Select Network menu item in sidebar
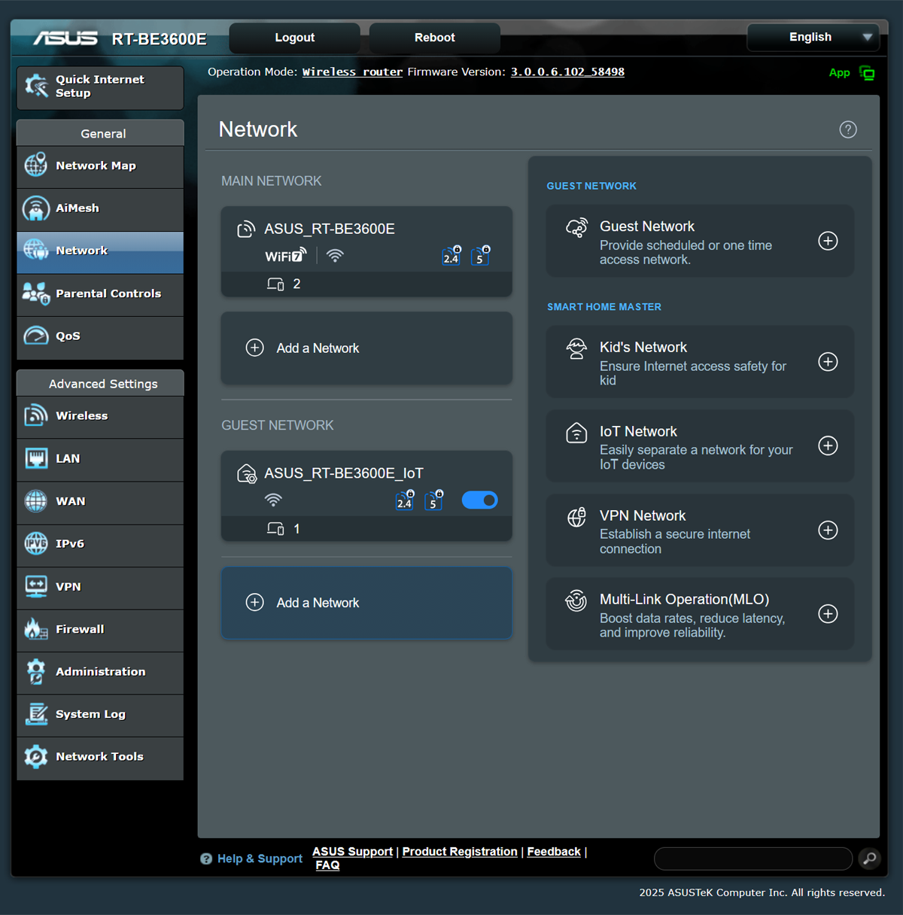This screenshot has height=915, width=903. [100, 251]
